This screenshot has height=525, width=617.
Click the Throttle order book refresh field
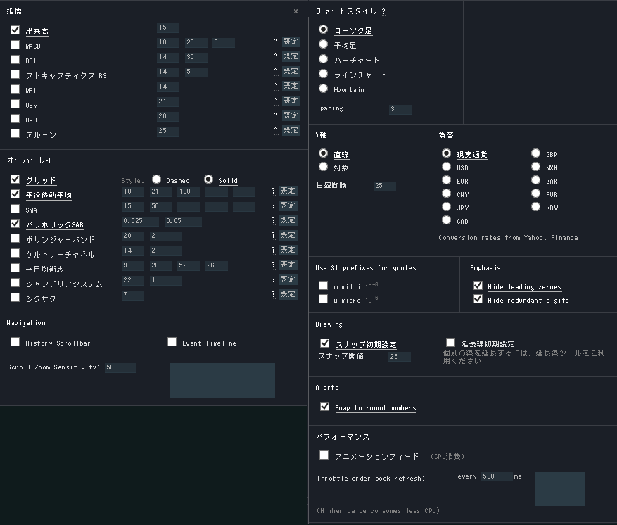pos(497,476)
